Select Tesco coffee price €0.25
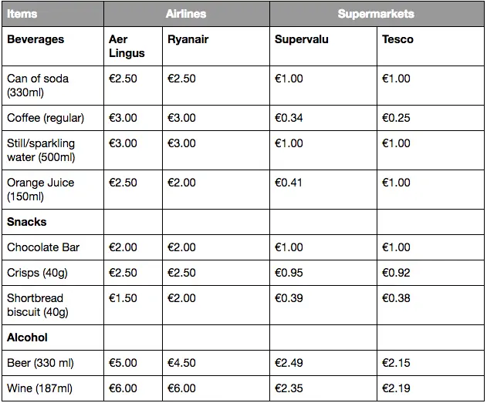 coord(396,118)
